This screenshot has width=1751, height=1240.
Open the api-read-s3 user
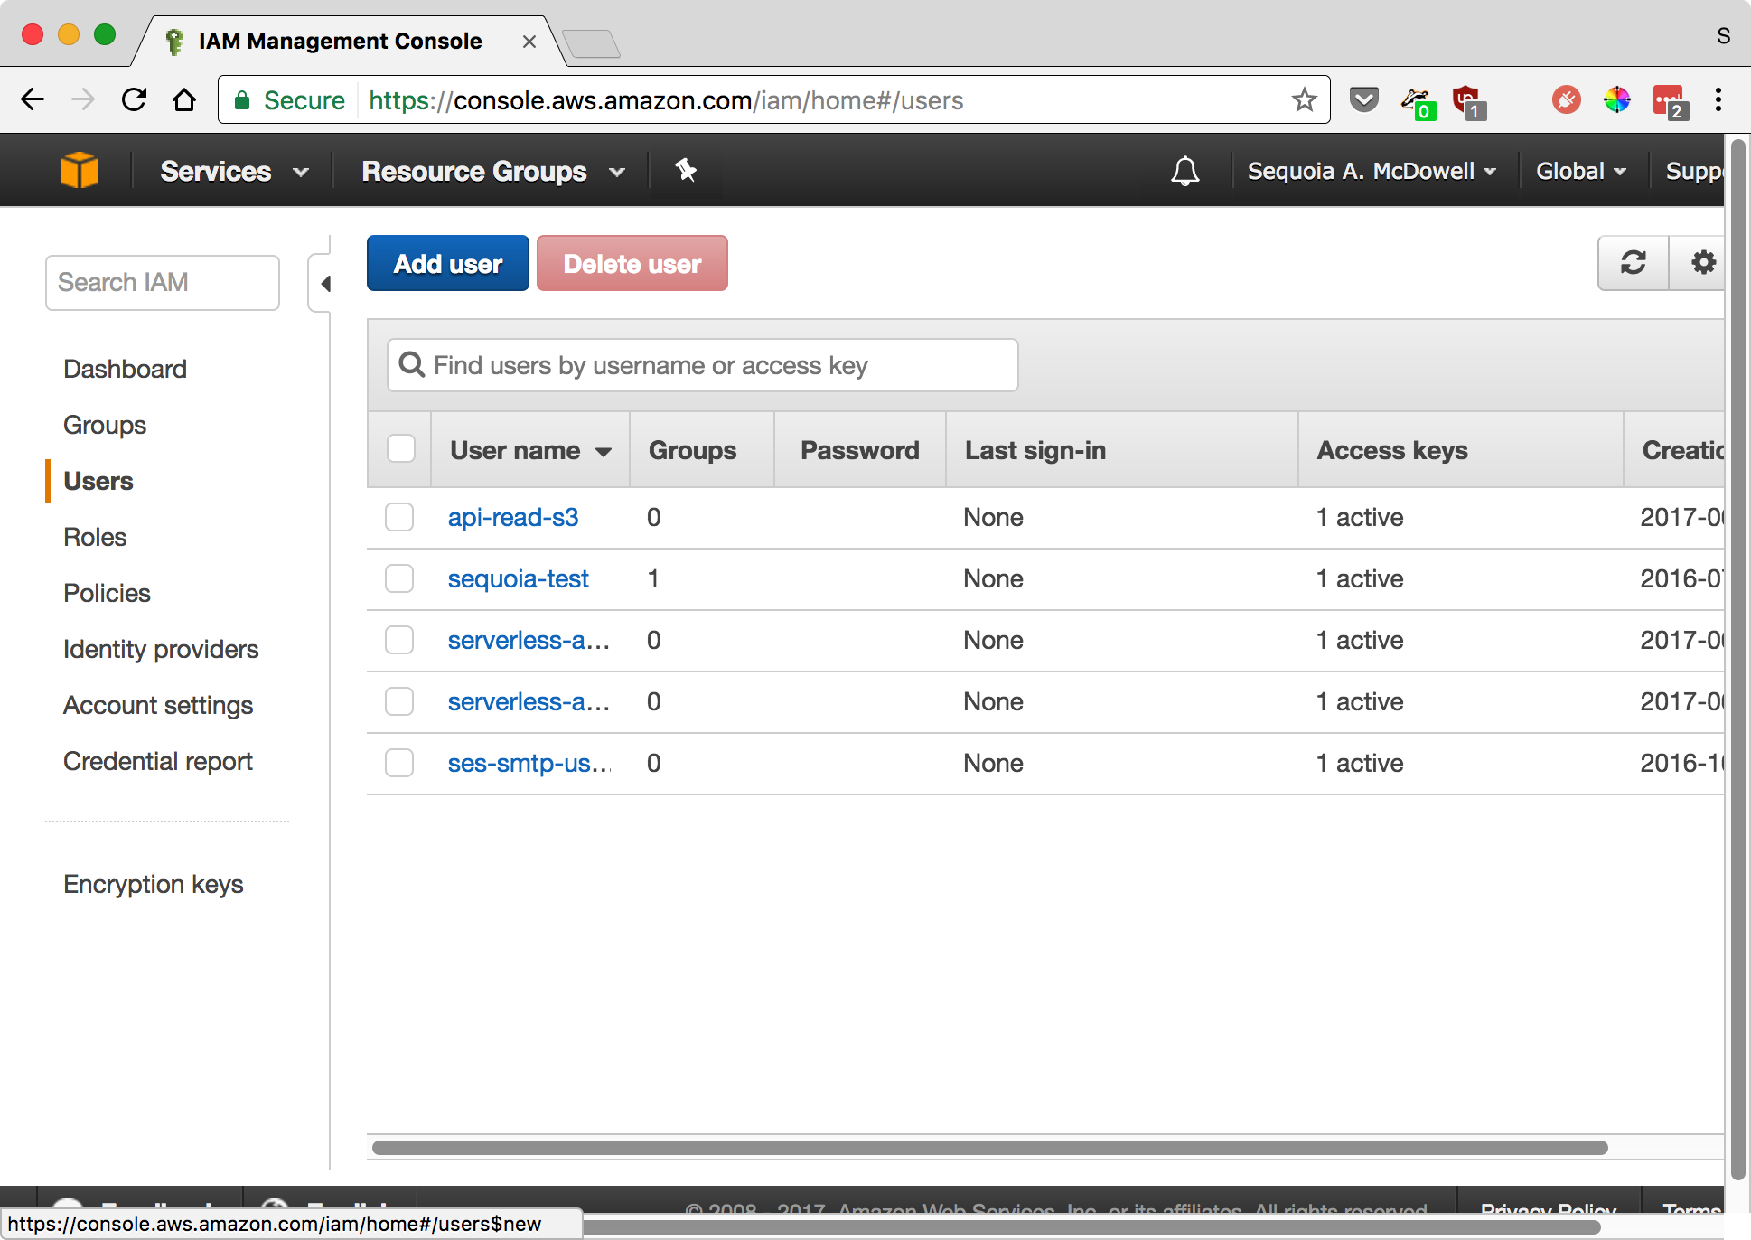513,518
